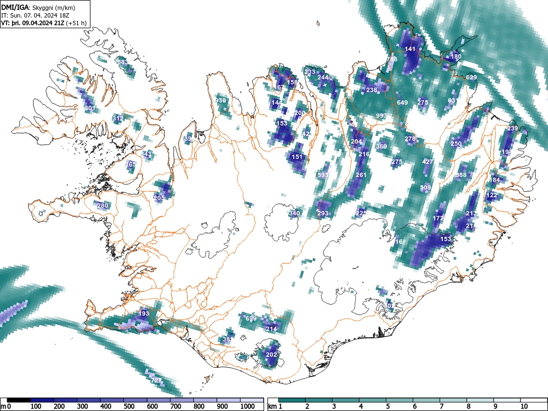Click the map value 151
The image size is (548, 411).
[297, 157]
